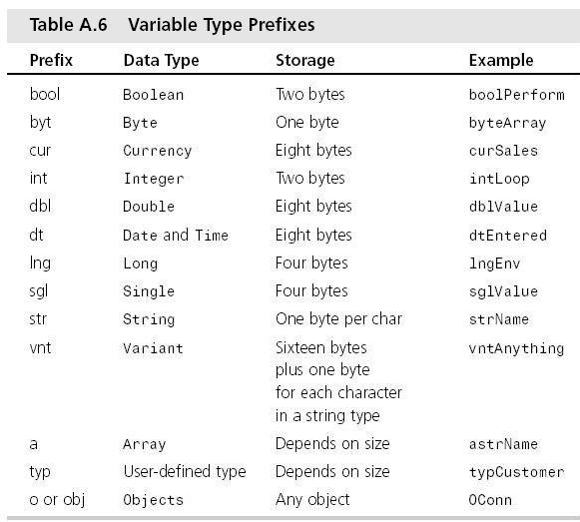
Task: Select the Data Type column header
Action: tap(162, 61)
